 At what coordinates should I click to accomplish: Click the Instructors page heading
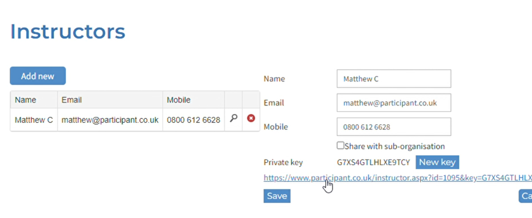(68, 31)
